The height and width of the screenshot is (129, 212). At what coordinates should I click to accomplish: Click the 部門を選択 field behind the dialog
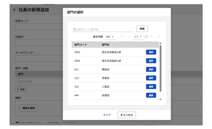[x=40, y=81]
